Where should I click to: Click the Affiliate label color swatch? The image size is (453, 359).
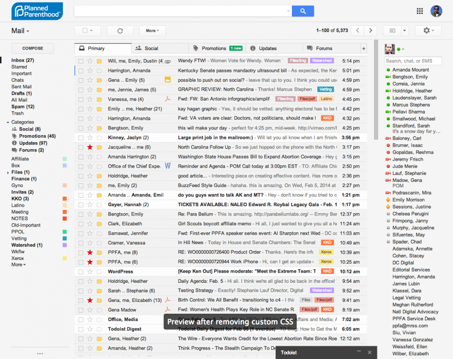65,159
